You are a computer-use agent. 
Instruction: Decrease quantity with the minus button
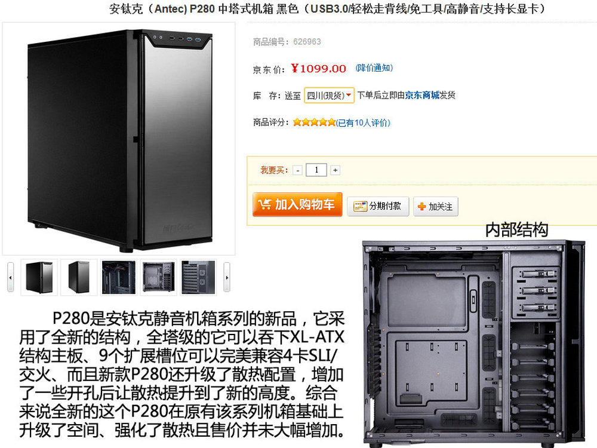(x=298, y=170)
